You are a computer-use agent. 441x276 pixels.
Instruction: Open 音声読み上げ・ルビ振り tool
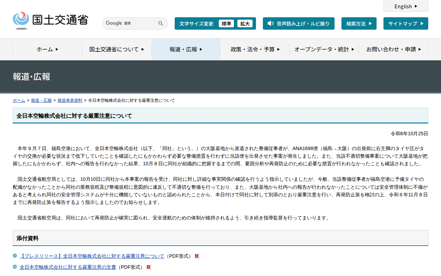point(299,23)
